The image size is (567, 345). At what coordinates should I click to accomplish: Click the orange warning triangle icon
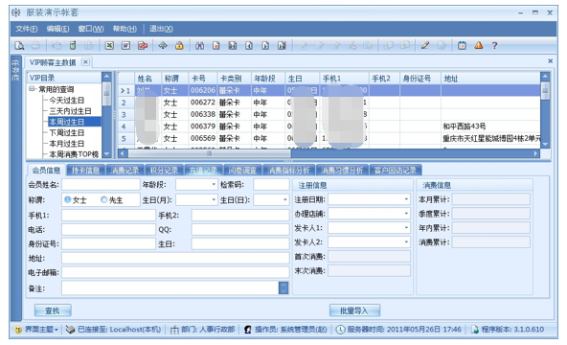point(479,46)
